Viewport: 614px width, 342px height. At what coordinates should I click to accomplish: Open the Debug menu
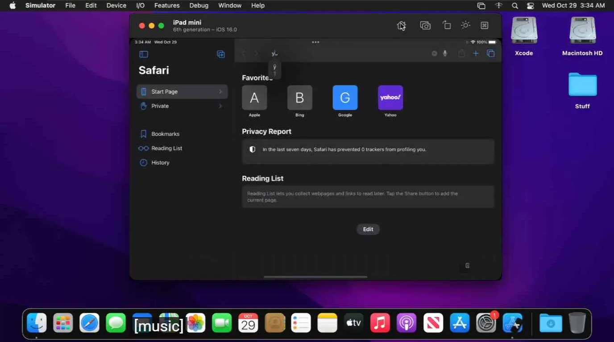199,5
